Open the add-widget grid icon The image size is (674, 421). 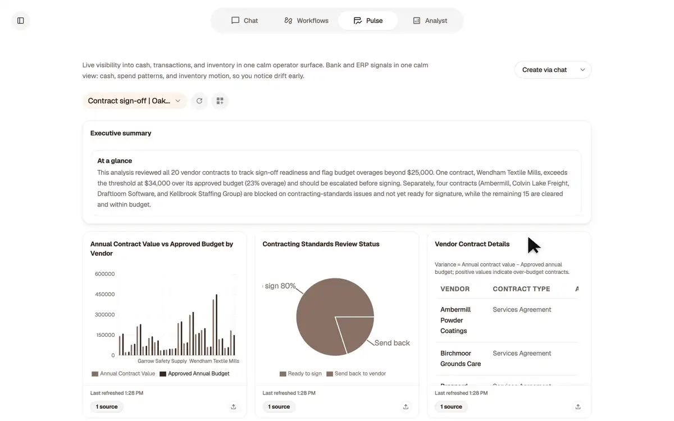click(x=220, y=101)
